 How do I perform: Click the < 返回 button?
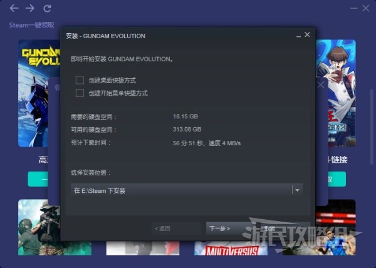176,229
